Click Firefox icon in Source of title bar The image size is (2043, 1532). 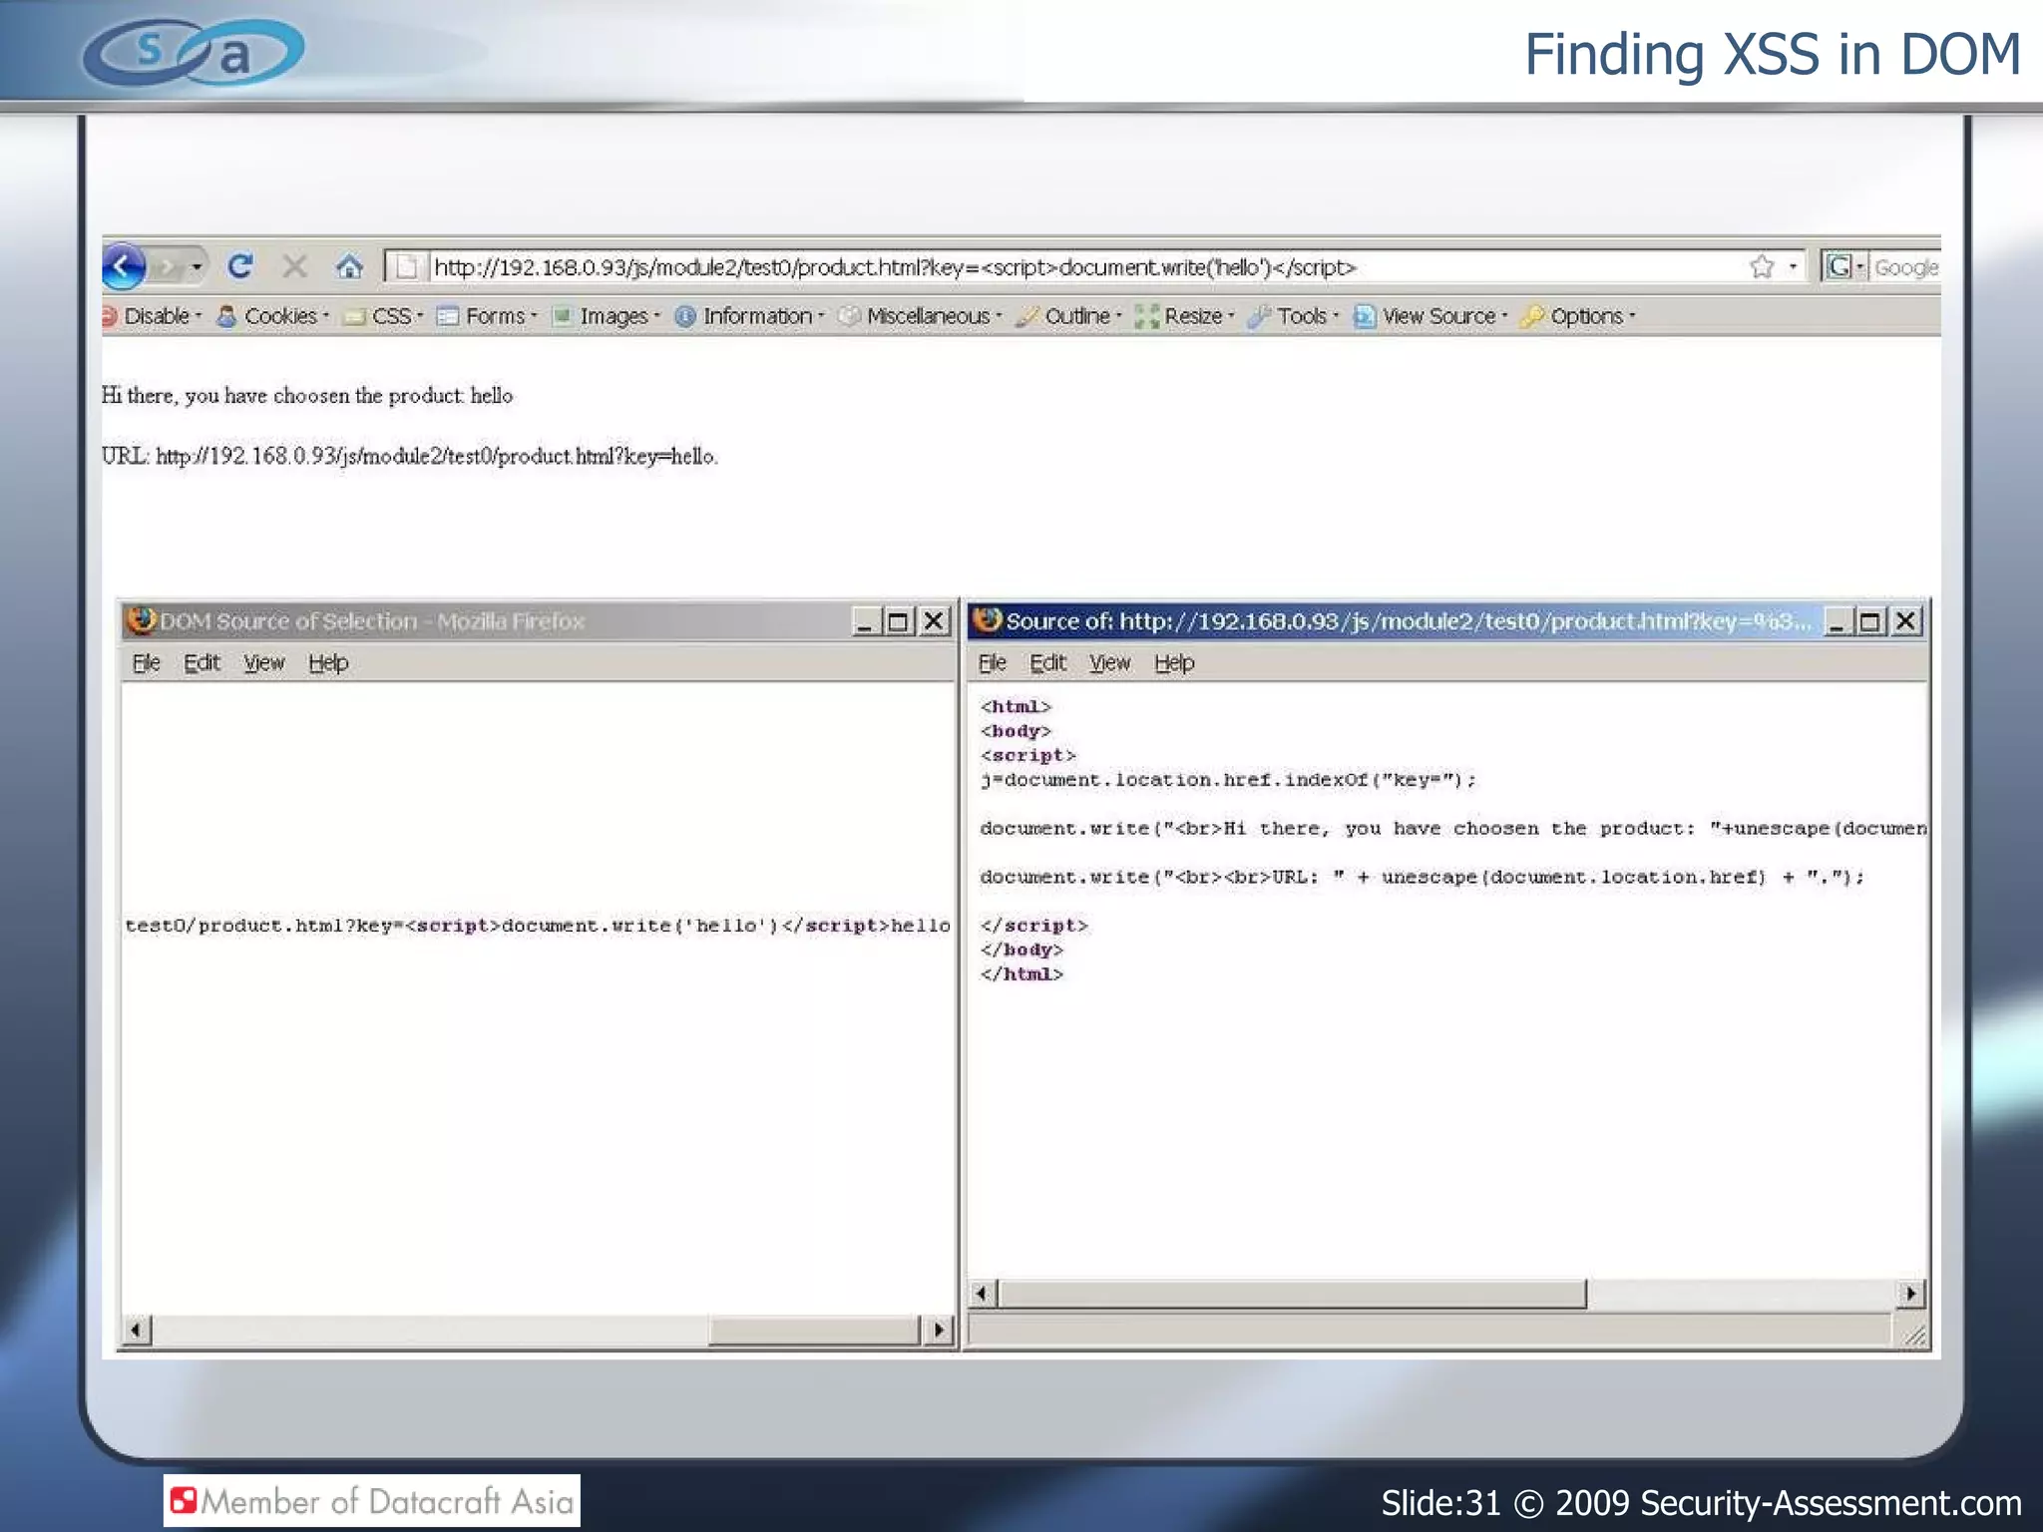[x=987, y=620]
